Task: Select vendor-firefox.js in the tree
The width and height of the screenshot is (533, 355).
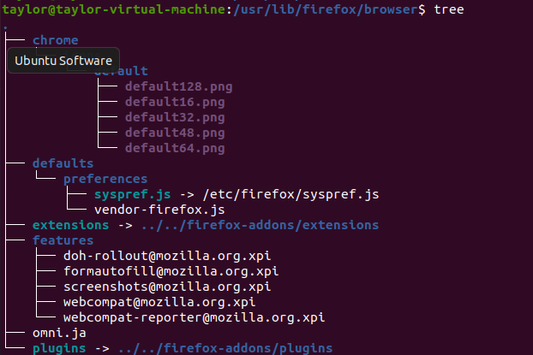Action: [159, 210]
